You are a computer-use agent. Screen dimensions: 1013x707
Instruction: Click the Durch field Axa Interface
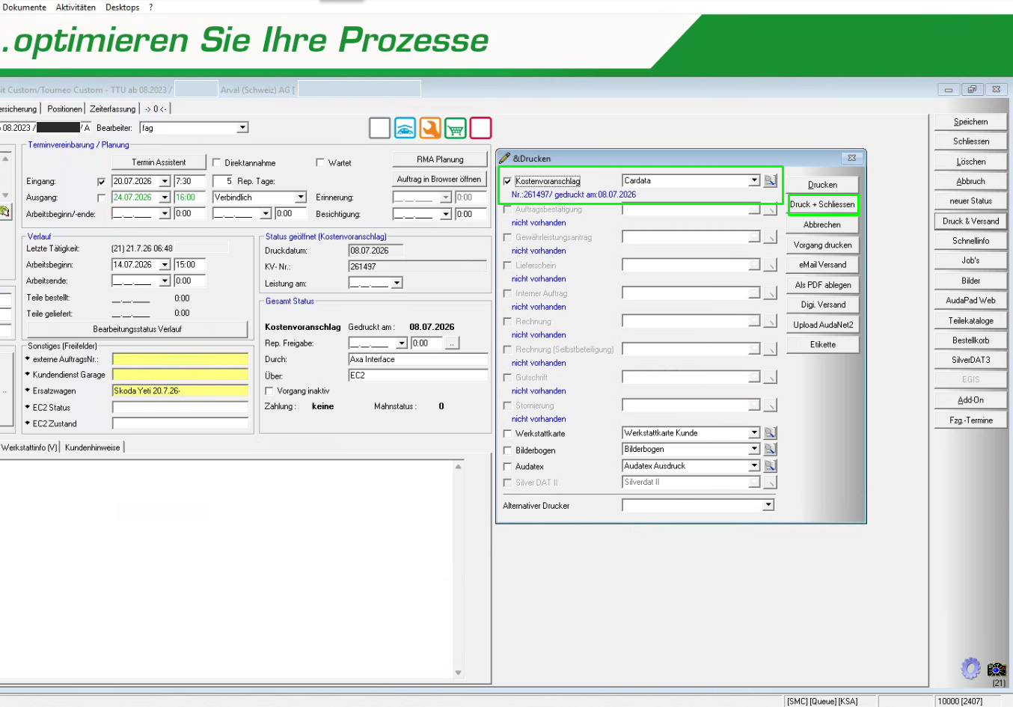tap(418, 359)
